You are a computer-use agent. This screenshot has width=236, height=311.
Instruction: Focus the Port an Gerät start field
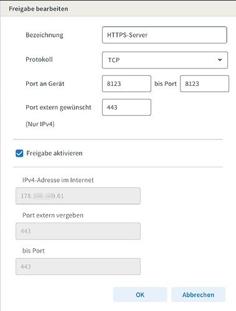pyautogui.click(x=126, y=84)
